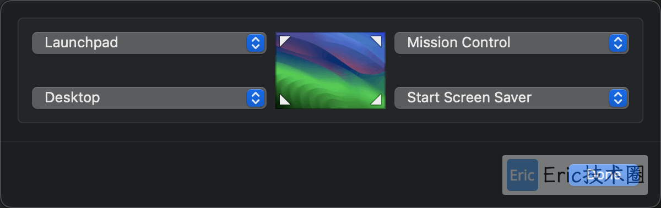Click the center of the wallpaper preview

click(330, 70)
